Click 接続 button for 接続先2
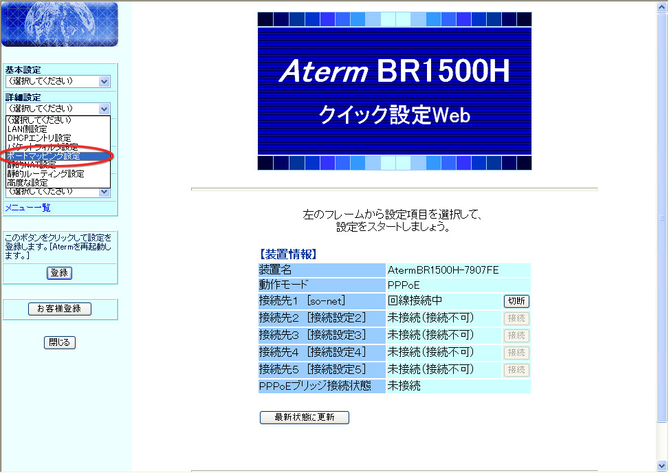 (516, 318)
